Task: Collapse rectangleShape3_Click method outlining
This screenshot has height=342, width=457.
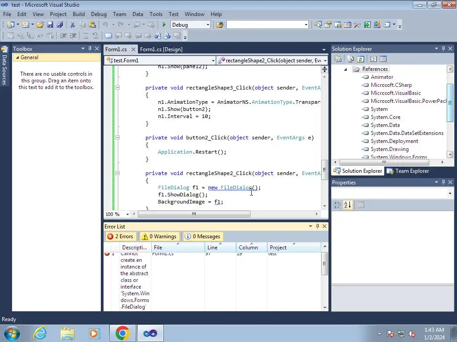Action: tap(117, 88)
